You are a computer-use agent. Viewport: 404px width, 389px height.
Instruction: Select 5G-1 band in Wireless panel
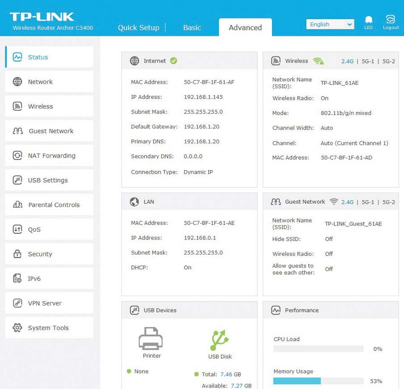tap(368, 61)
